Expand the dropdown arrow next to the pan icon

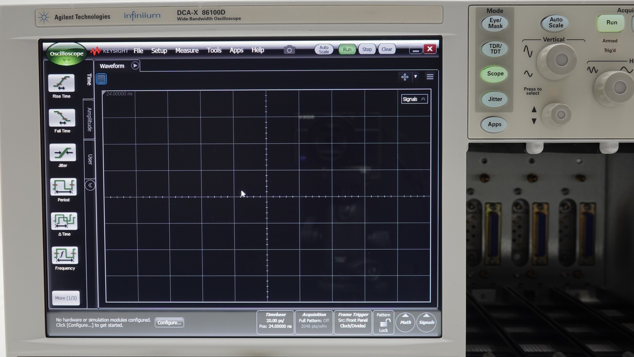416,76
